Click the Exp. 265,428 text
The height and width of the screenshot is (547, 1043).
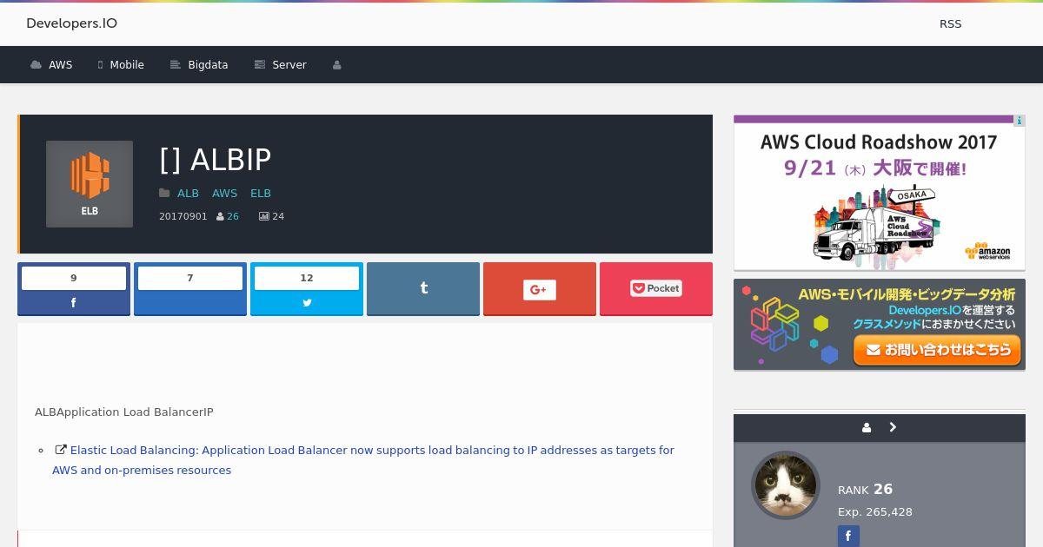[875, 512]
